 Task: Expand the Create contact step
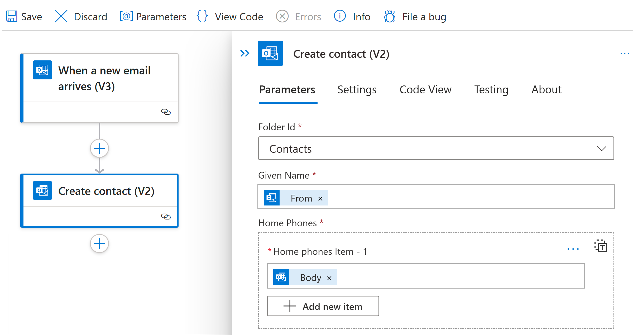[100, 191]
